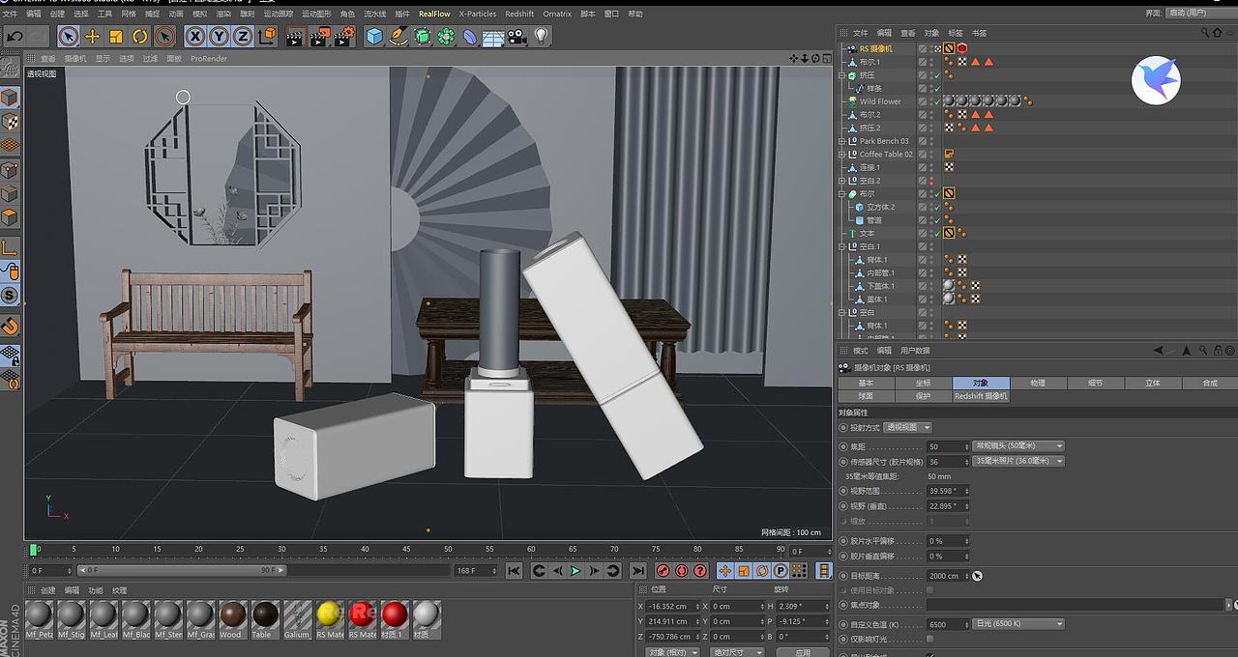Open the Deformer objects icon
1238x657 pixels.
pyautogui.click(x=469, y=37)
